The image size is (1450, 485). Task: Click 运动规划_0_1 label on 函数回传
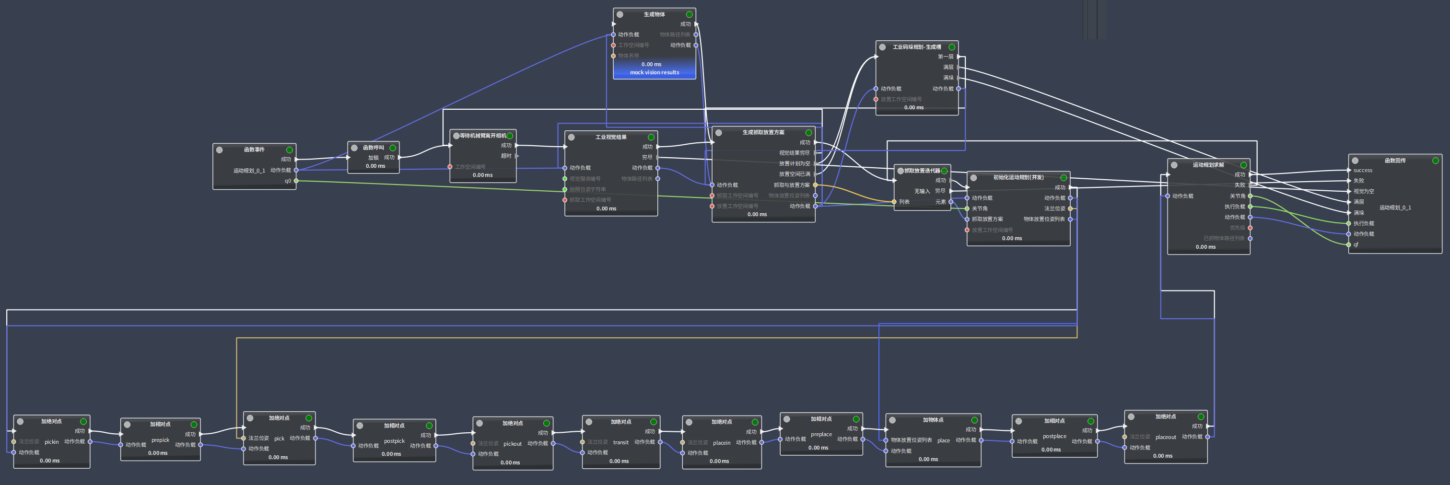click(x=1395, y=208)
